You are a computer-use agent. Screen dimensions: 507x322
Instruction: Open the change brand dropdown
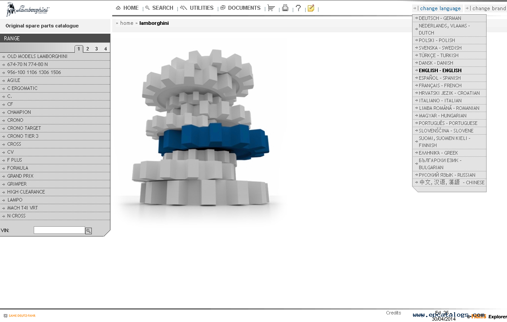[x=486, y=8]
